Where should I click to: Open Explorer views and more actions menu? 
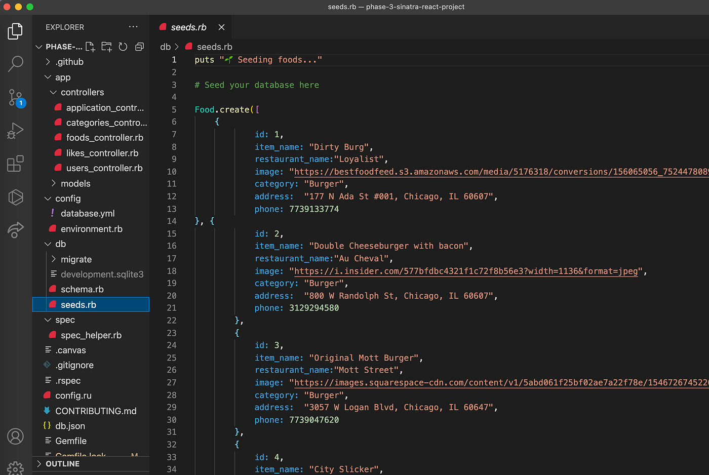coord(133,27)
